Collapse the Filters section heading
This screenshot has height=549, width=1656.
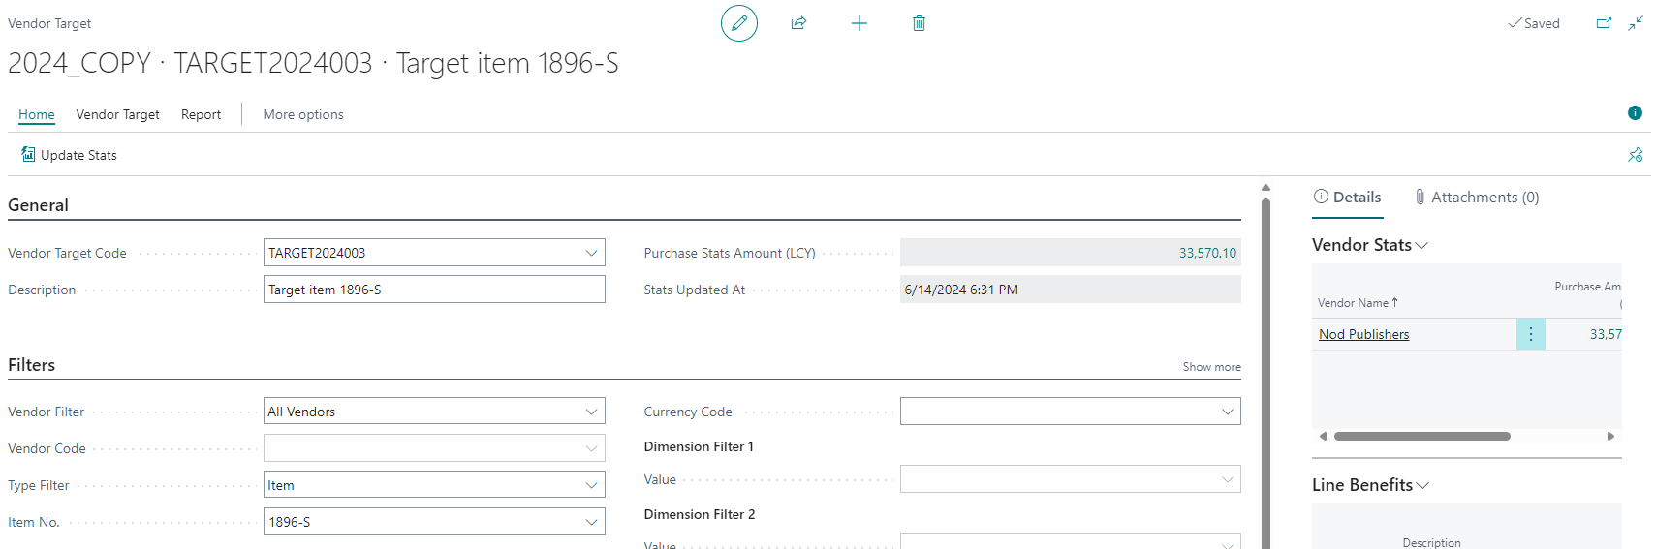(x=31, y=365)
